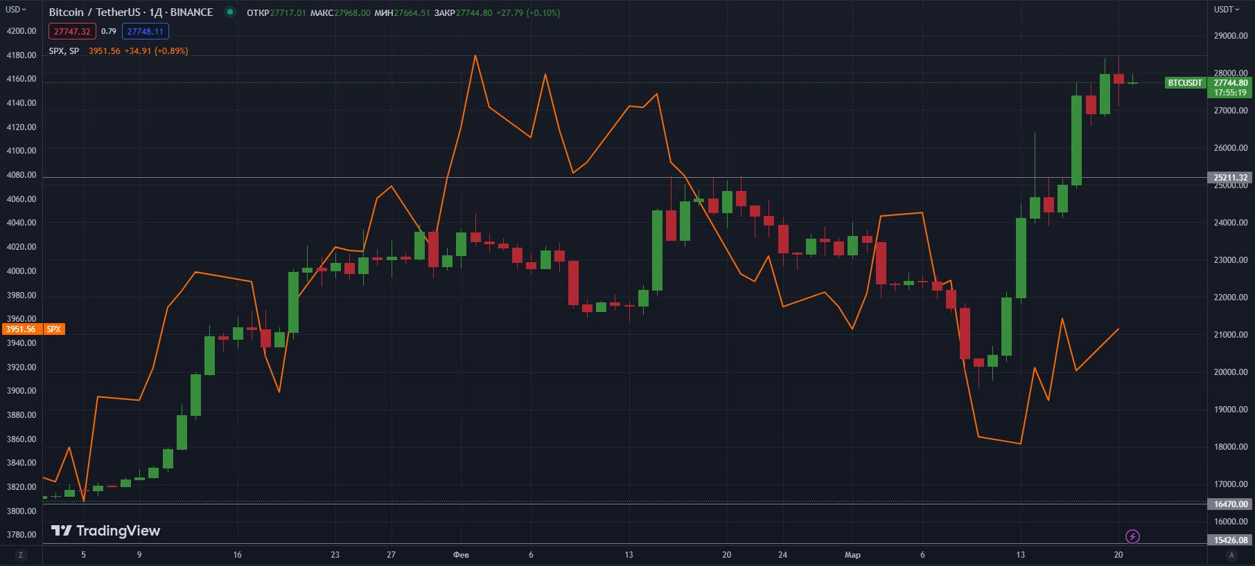The image size is (1255, 566).
Task: Click the red sell price 27747.32 button
Action: point(72,31)
